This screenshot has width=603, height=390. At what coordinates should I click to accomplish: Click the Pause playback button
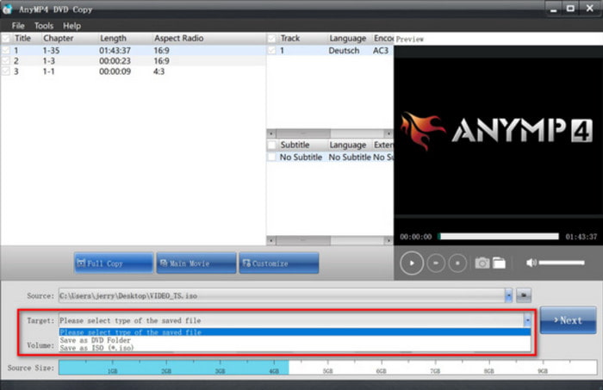[x=436, y=263]
